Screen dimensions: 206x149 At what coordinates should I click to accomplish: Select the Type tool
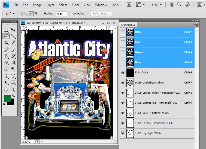coord(13,76)
